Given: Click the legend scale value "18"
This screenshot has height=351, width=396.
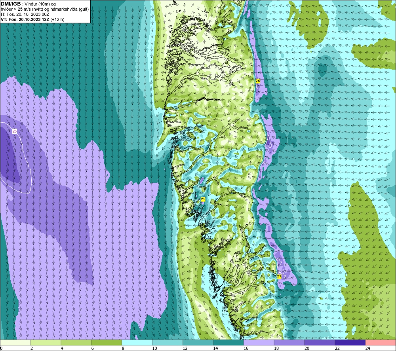Looking at the screenshot, I should point(276,349).
